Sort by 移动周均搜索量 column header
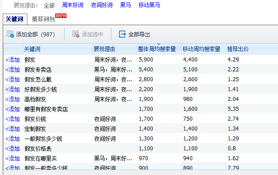The width and height of the screenshot is (278, 175). click(204, 49)
